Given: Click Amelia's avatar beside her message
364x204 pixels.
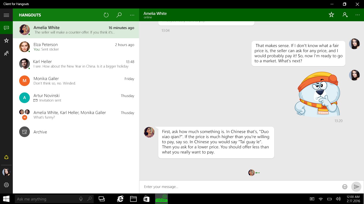Looking at the screenshot, I should pos(149,132).
